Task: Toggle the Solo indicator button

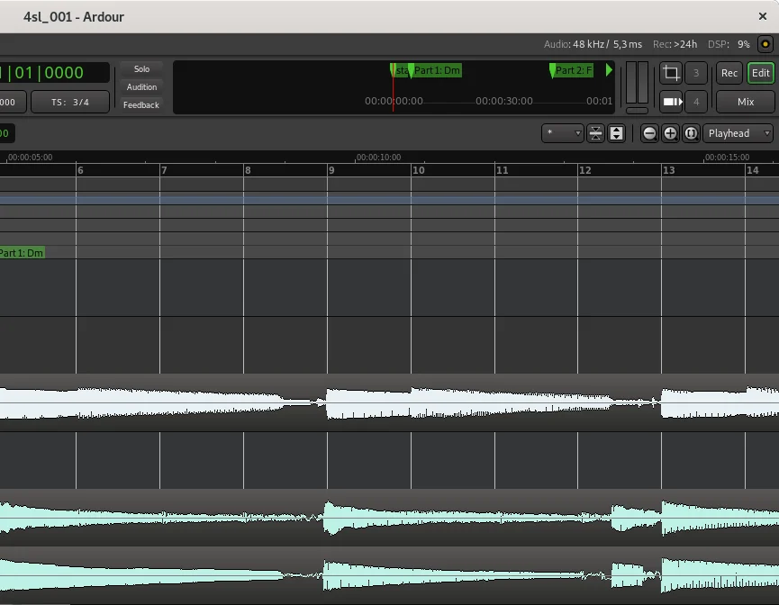Action: click(x=141, y=69)
